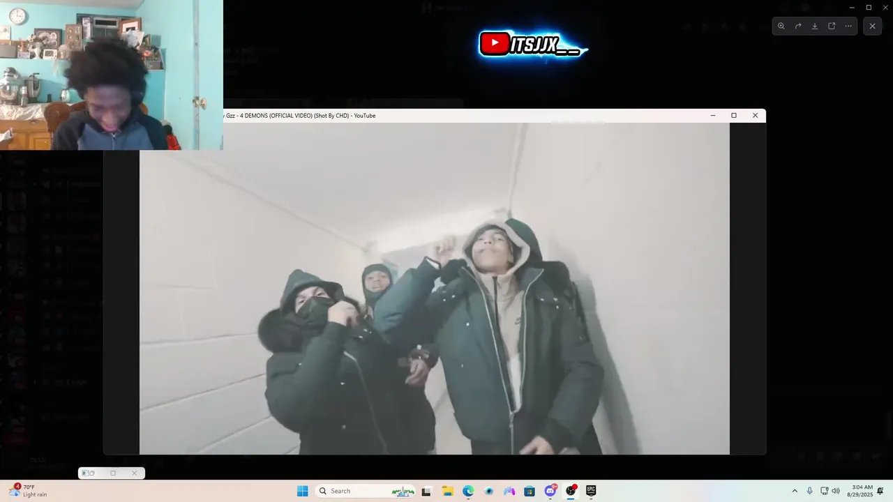The image size is (893, 502).
Task: Open Task View from the taskbar
Action: coord(426,491)
